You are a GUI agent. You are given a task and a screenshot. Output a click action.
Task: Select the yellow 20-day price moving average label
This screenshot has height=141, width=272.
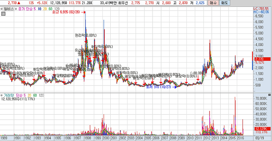tap(45, 9)
